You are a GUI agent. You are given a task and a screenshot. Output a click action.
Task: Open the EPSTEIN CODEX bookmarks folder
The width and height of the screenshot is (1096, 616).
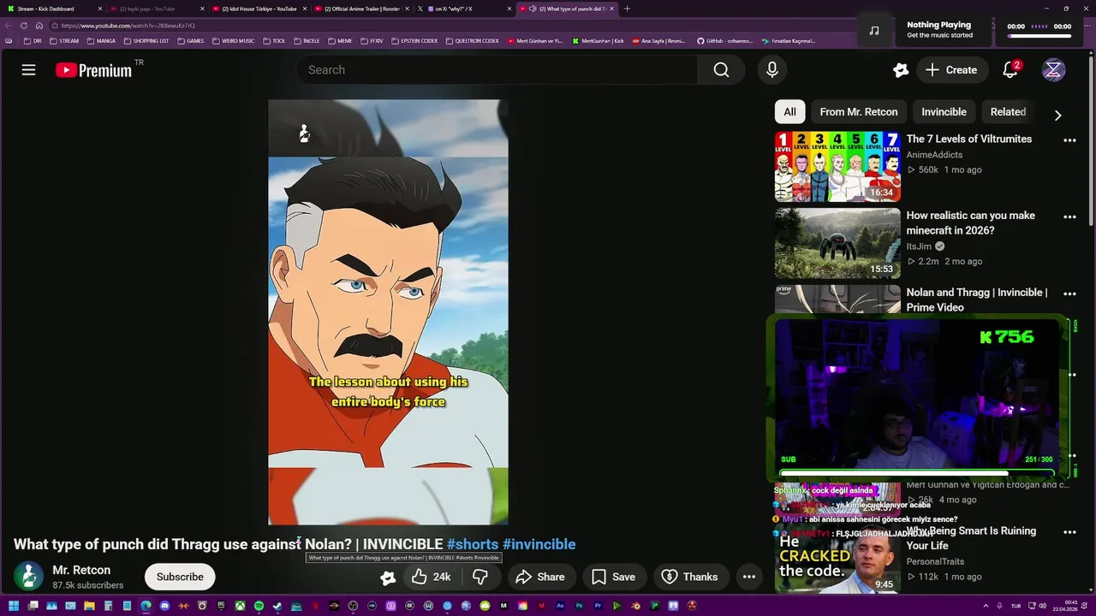click(x=414, y=41)
